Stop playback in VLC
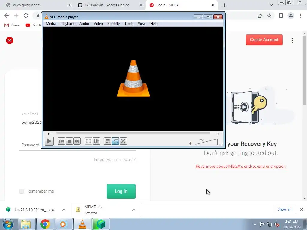This screenshot has height=230, width=307. click(x=69, y=141)
